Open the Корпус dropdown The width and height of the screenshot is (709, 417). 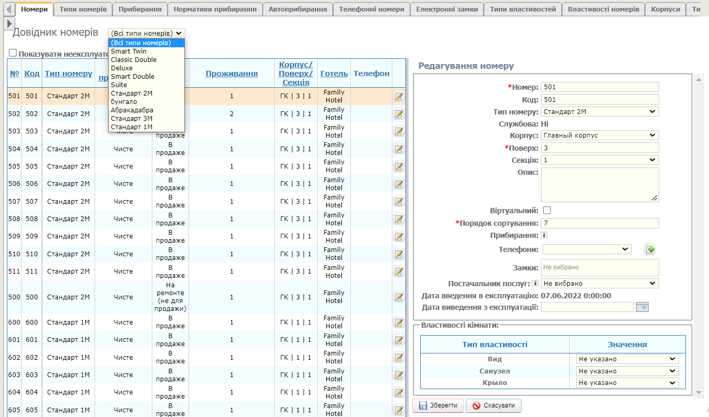point(600,135)
